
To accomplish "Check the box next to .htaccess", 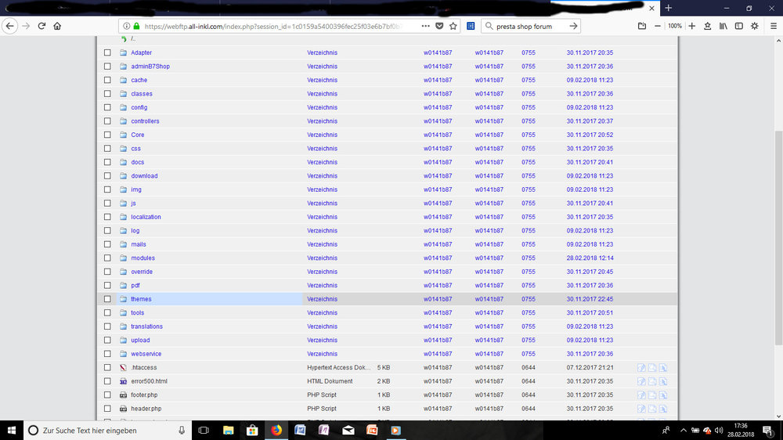I will 107,368.
